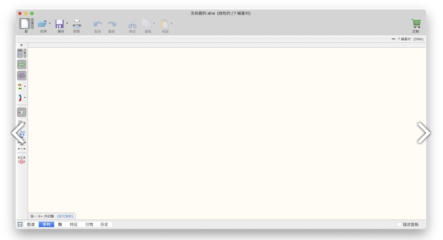Click the 打印 printer icon

pyautogui.click(x=77, y=24)
